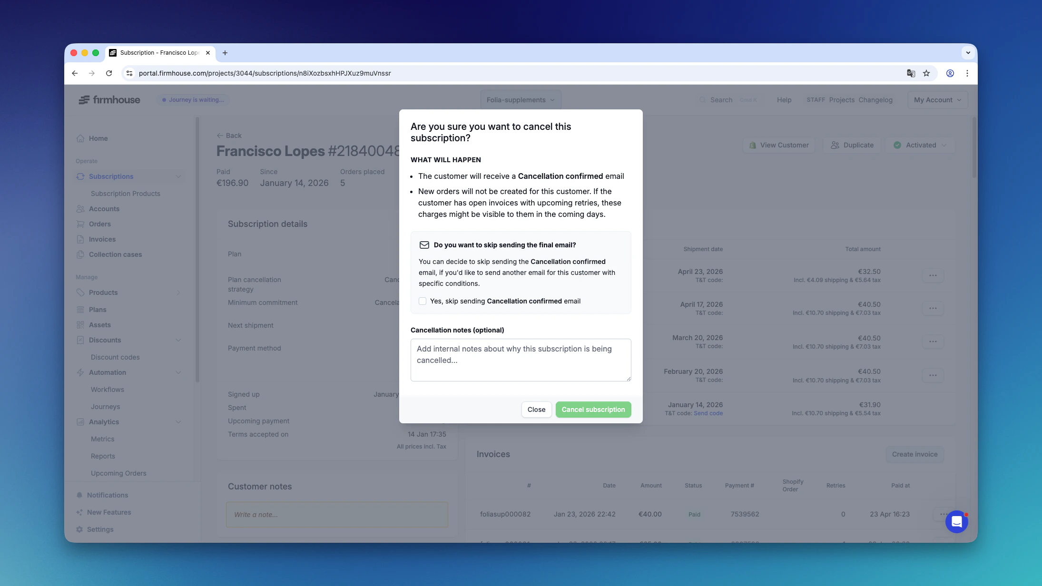Click the New Features sparkle icon
Screen dimensions: 1042x586
tap(79, 512)
